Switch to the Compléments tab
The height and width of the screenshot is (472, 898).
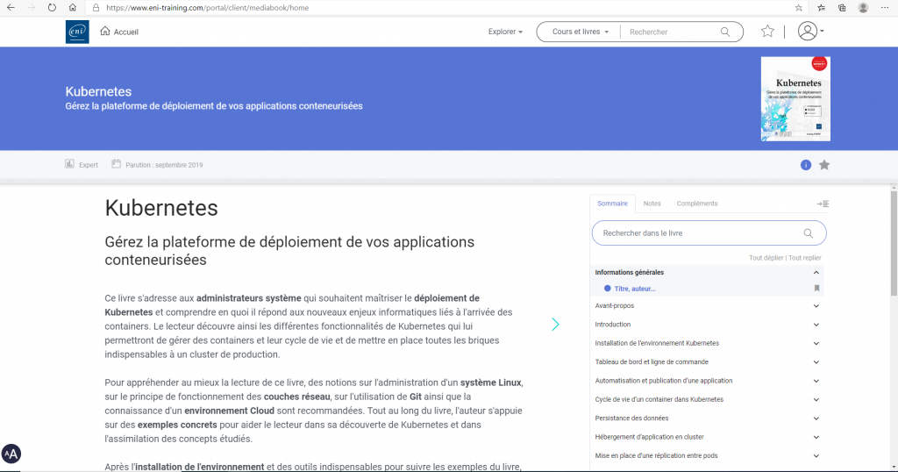point(697,204)
